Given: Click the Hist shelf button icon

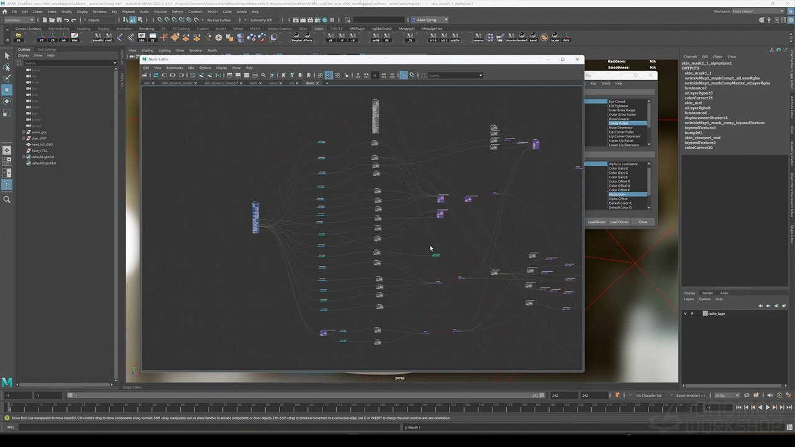Looking at the screenshot, I should (x=75, y=38).
